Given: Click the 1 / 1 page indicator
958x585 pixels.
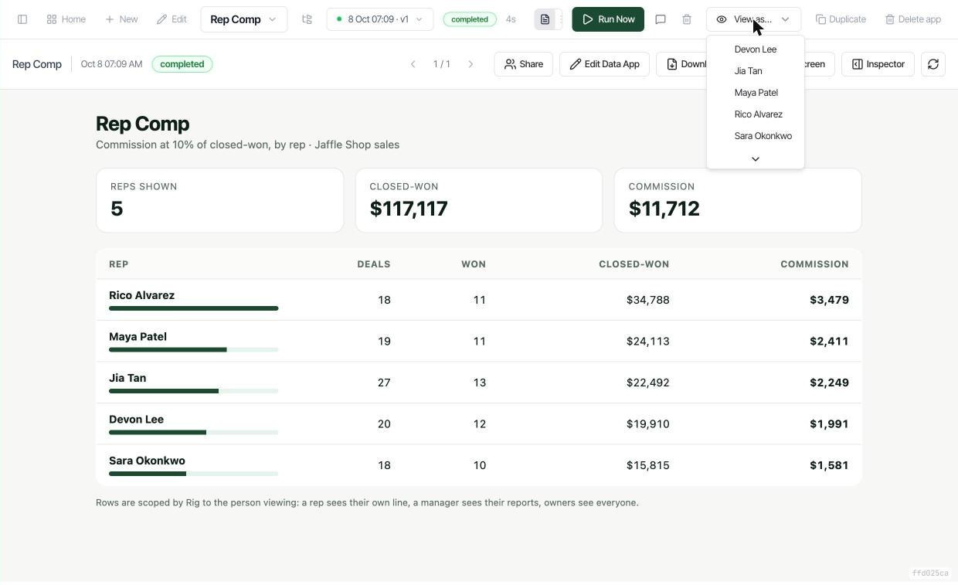Looking at the screenshot, I should pyautogui.click(x=442, y=64).
